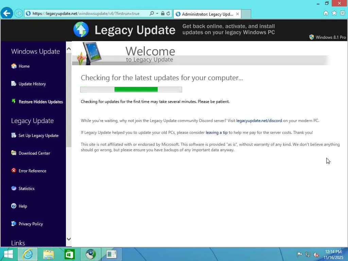Open Favorites star icon
This screenshot has width=348, height=261.
(x=334, y=13)
